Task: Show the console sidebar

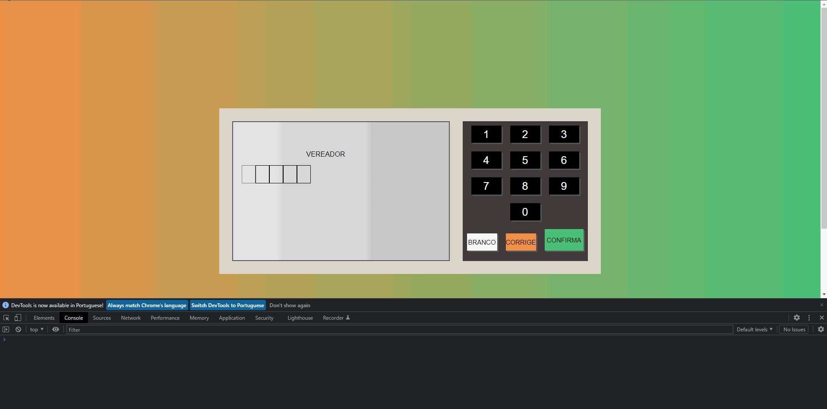Action: 6,329
